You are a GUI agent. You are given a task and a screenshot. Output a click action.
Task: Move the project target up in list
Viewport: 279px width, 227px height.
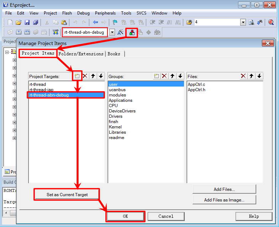click(x=93, y=76)
